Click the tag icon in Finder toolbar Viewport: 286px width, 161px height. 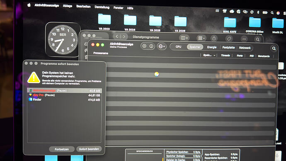click(x=229, y=39)
